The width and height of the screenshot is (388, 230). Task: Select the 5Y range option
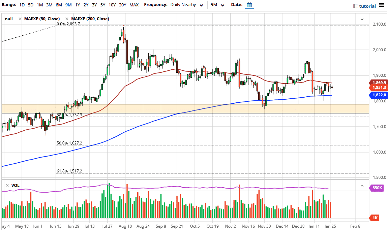tap(103, 5)
